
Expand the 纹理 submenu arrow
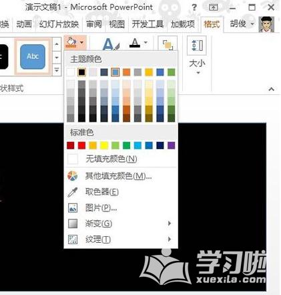(170, 239)
